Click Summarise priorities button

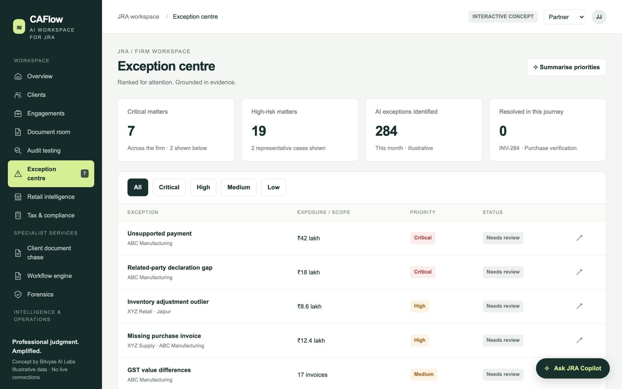click(x=566, y=67)
